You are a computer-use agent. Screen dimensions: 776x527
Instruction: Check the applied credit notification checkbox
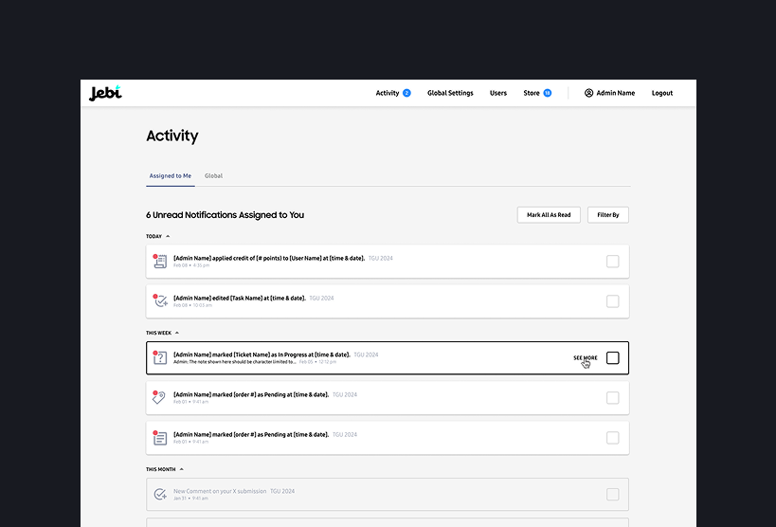pyautogui.click(x=612, y=261)
